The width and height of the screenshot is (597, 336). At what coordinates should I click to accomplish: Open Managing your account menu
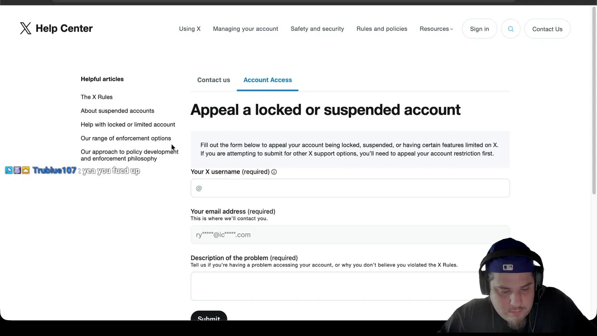click(245, 29)
